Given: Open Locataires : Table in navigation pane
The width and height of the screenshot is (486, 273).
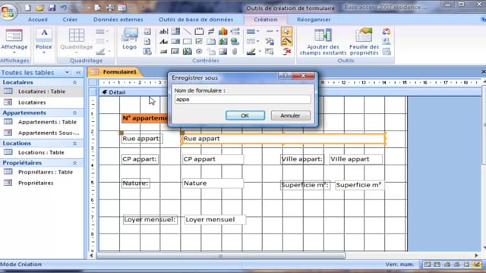Looking at the screenshot, I should [42, 92].
